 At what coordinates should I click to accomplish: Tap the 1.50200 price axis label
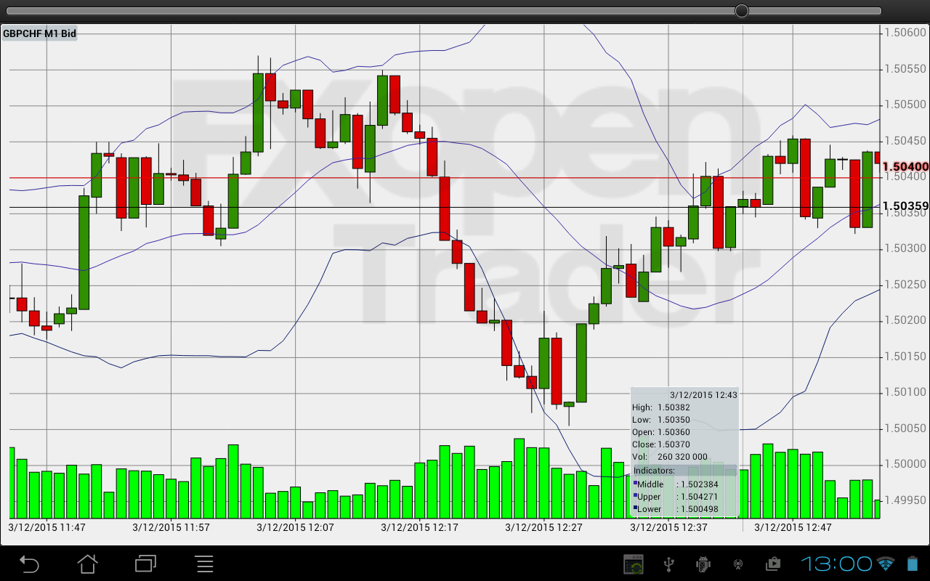click(905, 320)
